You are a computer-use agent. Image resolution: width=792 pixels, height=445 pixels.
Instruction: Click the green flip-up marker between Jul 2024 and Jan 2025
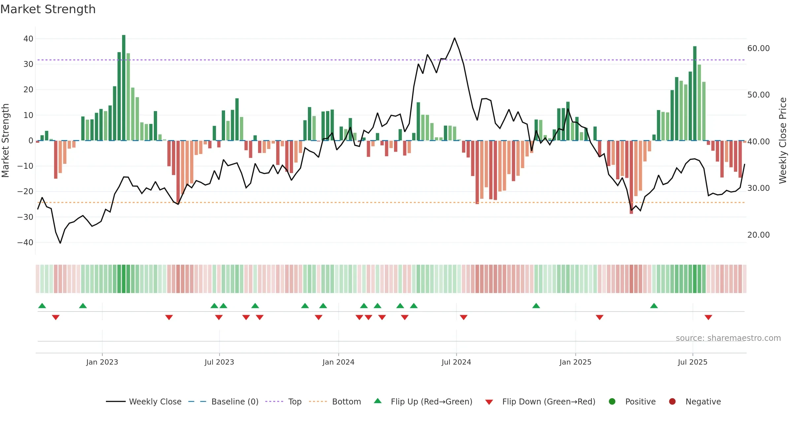pyautogui.click(x=536, y=306)
